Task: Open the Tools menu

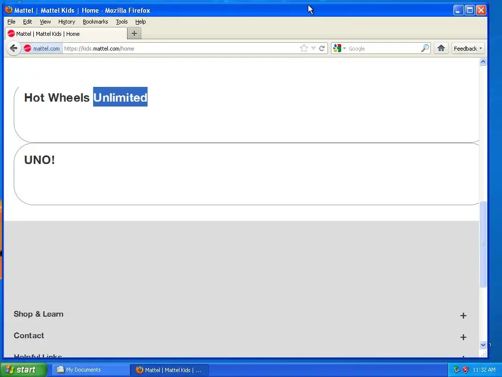Action: coord(122,22)
